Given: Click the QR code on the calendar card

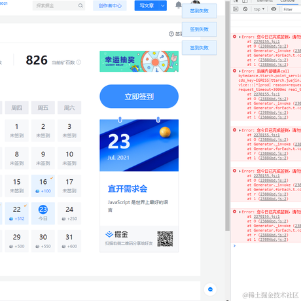Looking at the screenshot, I should tap(165, 239).
